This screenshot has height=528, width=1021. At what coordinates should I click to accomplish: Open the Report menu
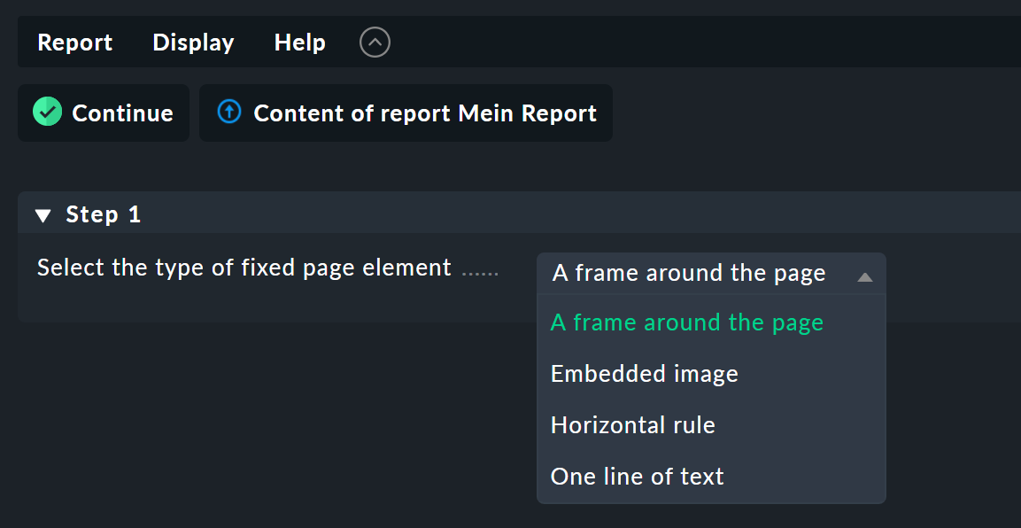point(75,43)
